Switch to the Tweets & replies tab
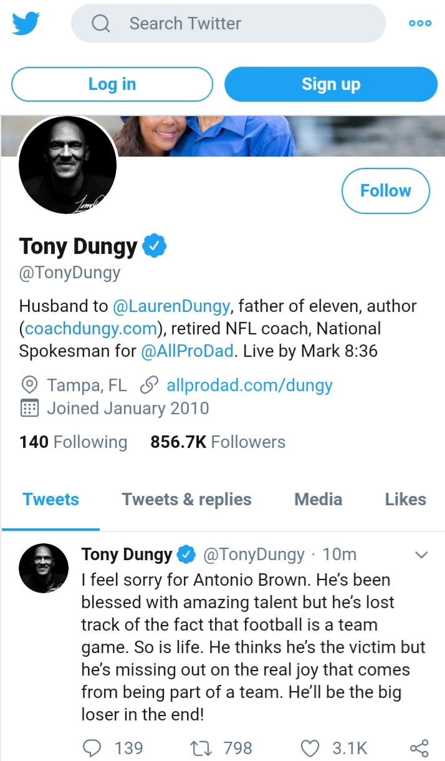Viewport: 445px width, 761px height. (x=186, y=499)
